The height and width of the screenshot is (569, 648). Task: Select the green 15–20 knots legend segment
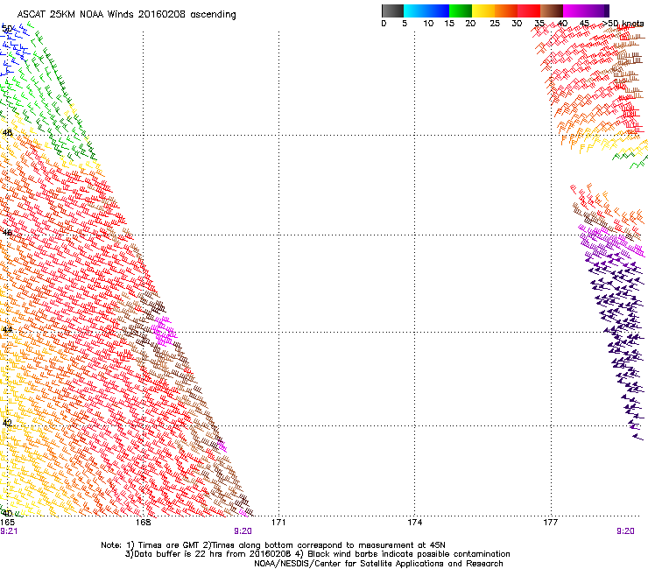point(461,11)
